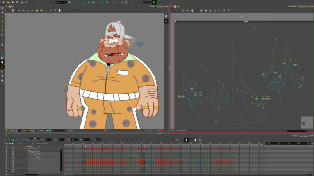Viewport: 314px width, 176px height.
Task: Toggle the white-highlighted button in Timeline toolbar
Action: pos(186,140)
